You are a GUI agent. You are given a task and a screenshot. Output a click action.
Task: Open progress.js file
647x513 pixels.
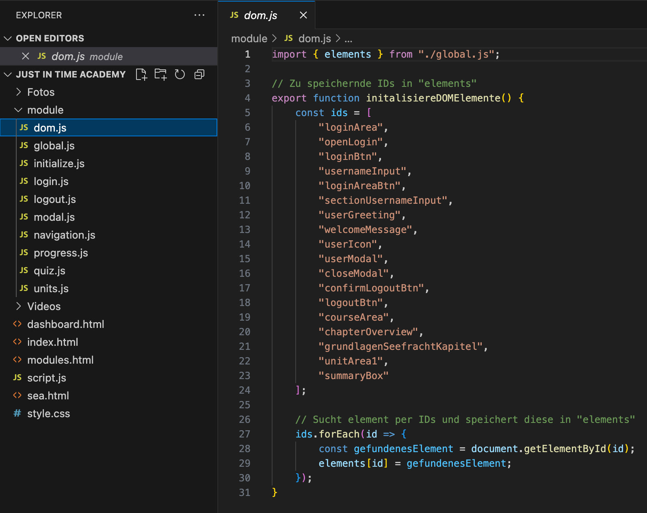[109, 253]
